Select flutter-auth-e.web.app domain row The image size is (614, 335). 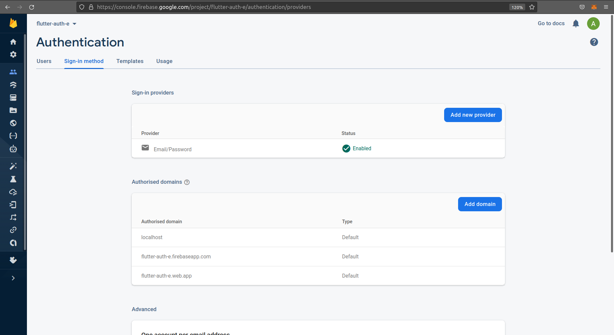[318, 276]
